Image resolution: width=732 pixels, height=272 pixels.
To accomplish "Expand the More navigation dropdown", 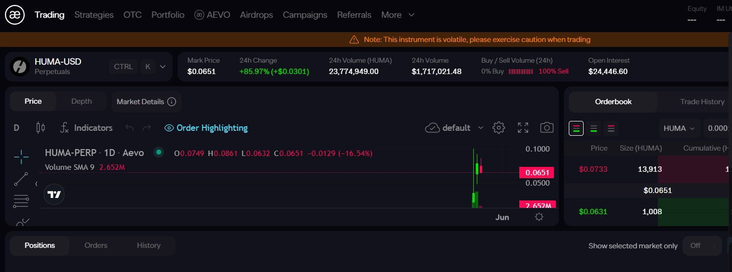I will coord(398,15).
